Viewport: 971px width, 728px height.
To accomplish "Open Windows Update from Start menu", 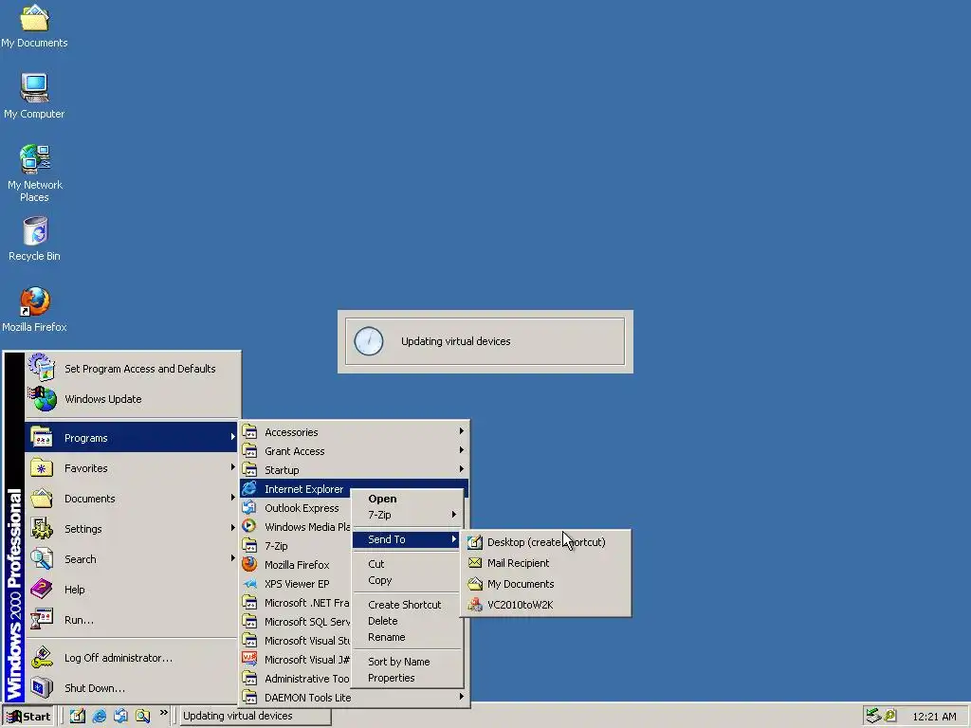I will pos(133,399).
